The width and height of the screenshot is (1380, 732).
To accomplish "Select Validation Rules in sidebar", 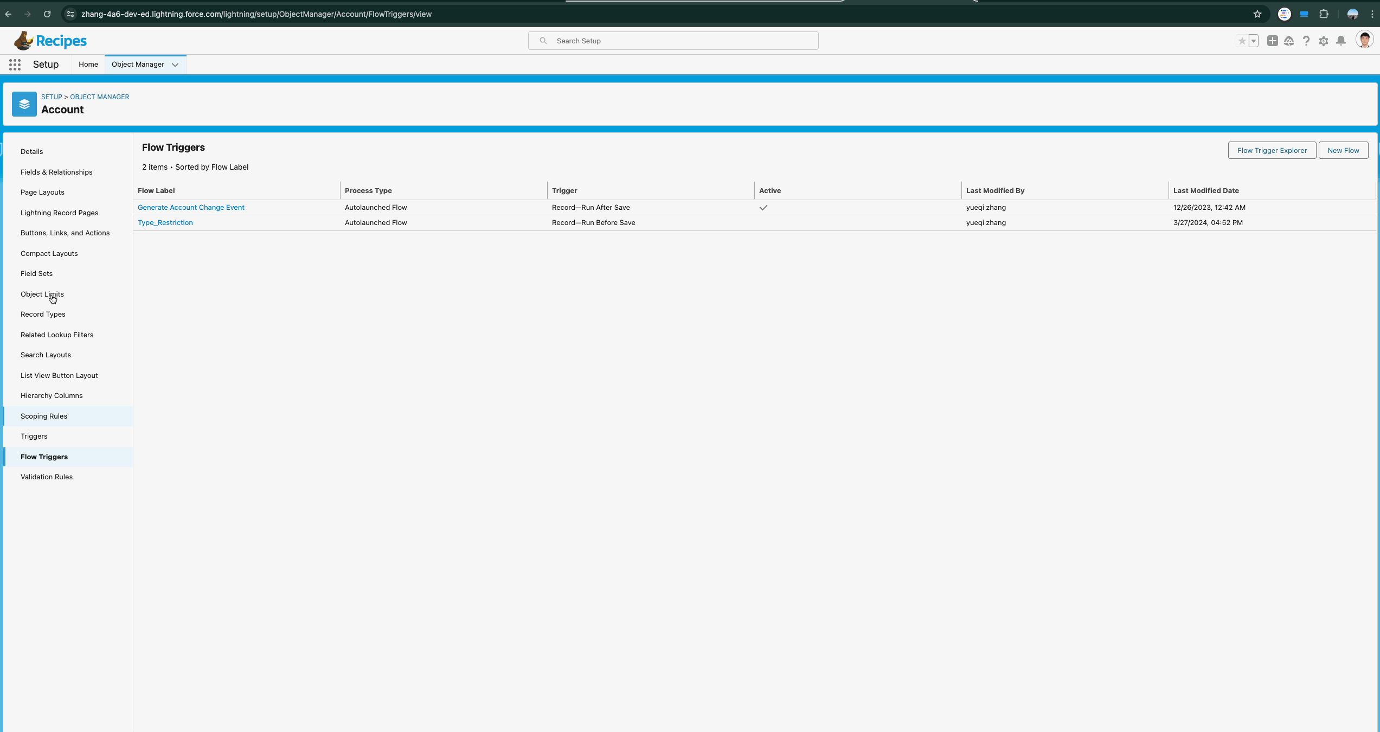I will point(47,477).
